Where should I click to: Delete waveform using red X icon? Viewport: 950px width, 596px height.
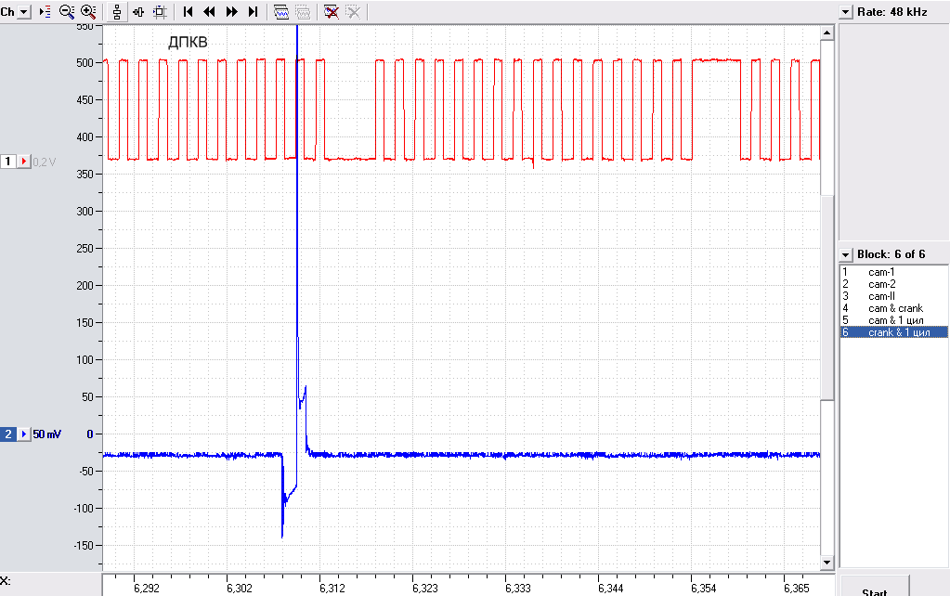tap(331, 12)
